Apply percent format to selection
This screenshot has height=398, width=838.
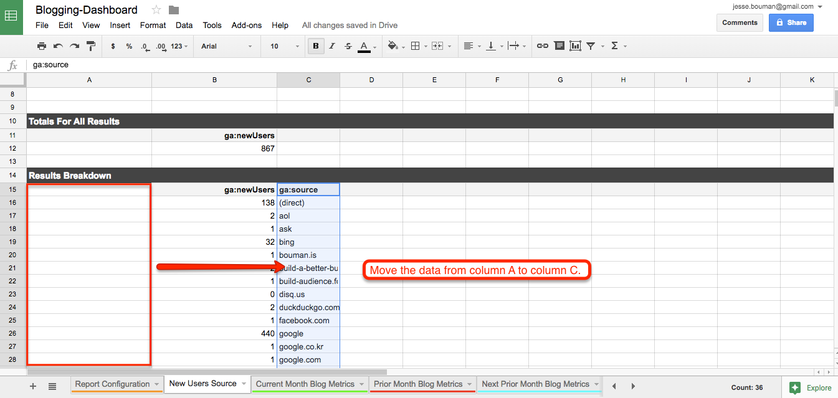click(129, 45)
